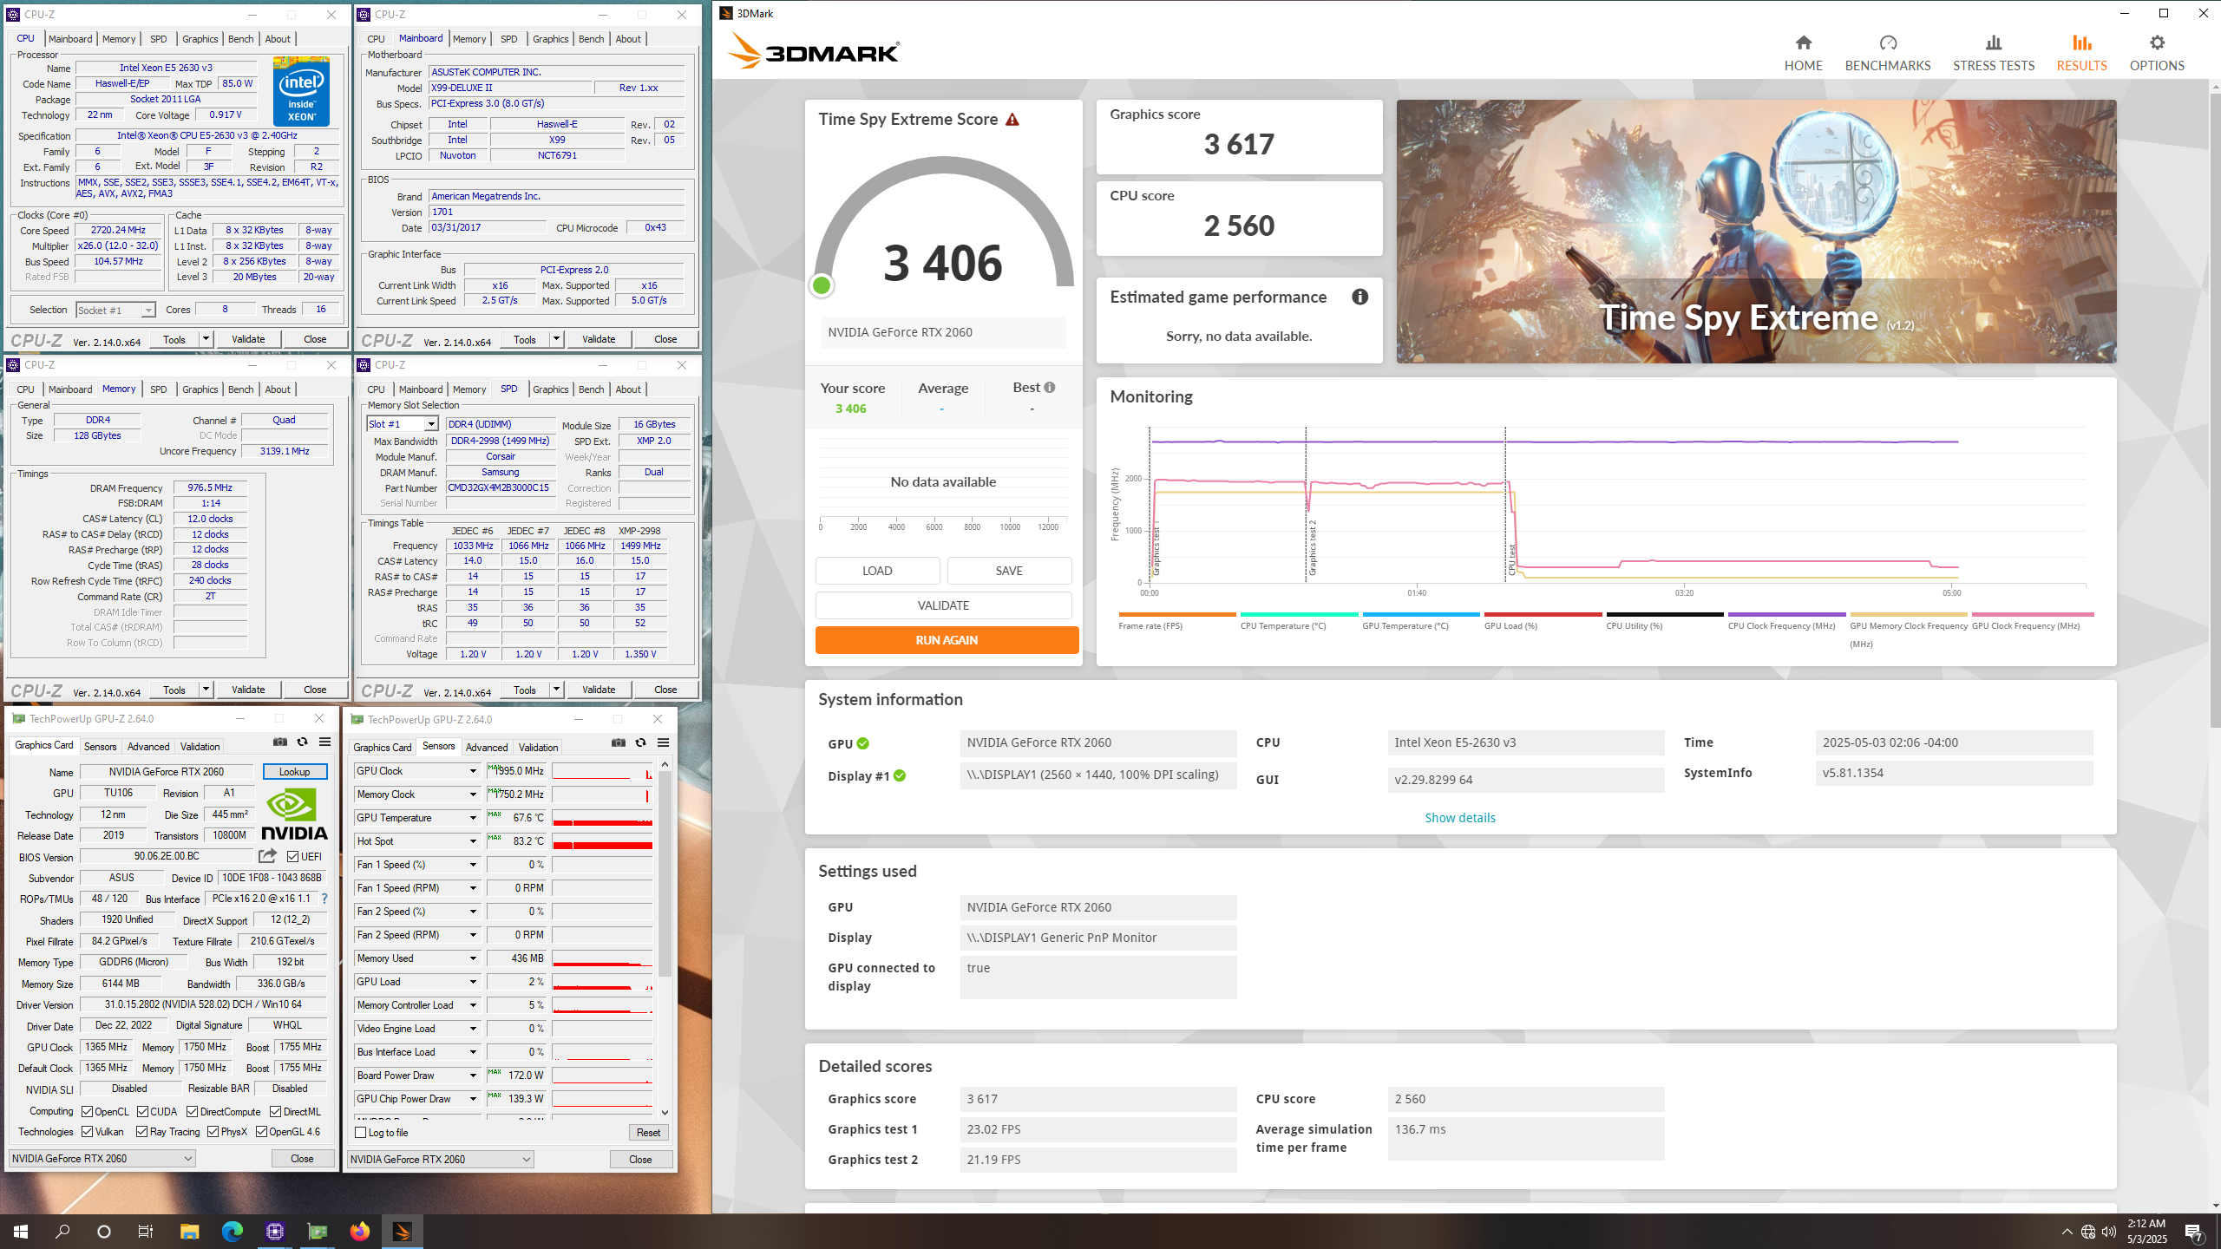The width and height of the screenshot is (2221, 1249).
Task: Click refresh icon in GPU-Z Sensors window
Action: (640, 742)
